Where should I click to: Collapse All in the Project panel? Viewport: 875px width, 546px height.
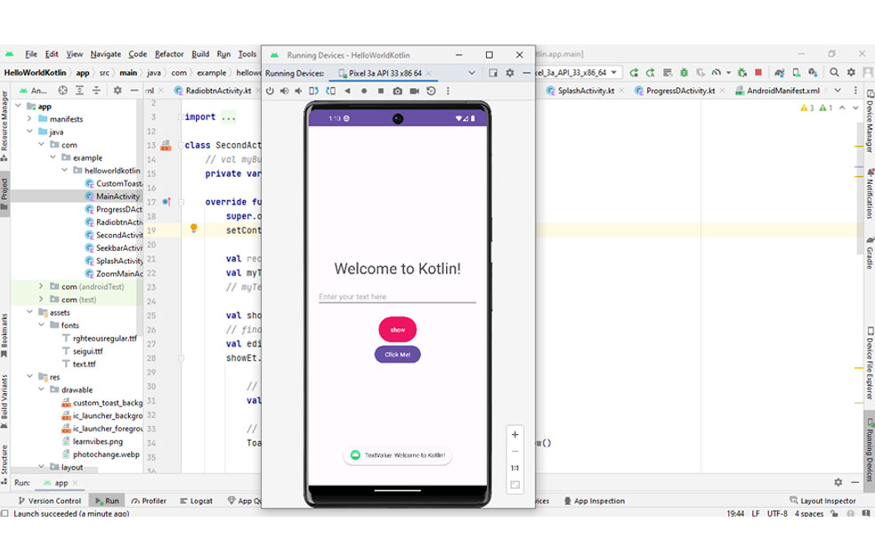(96, 91)
